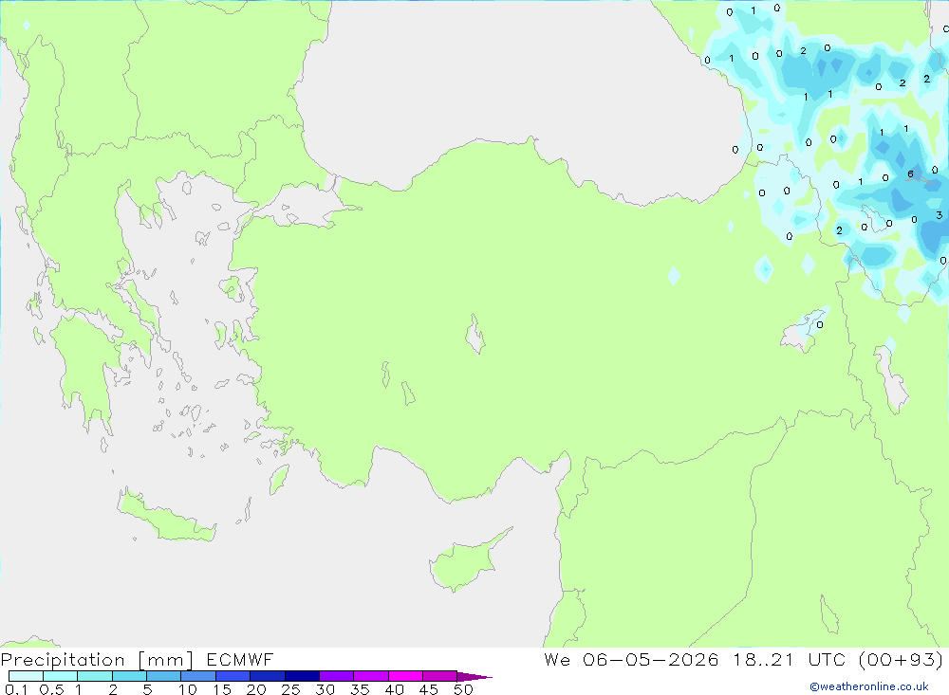Select the 5–10 mm legend color box
The image size is (949, 695).
(164, 676)
